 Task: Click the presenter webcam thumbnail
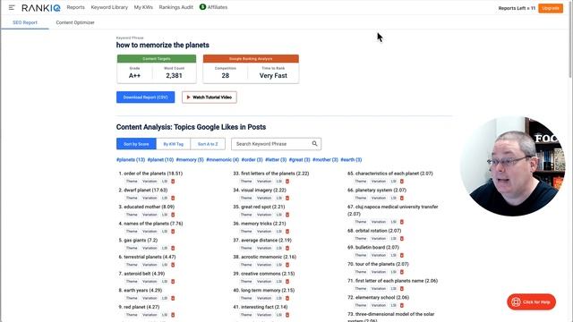[513, 166]
